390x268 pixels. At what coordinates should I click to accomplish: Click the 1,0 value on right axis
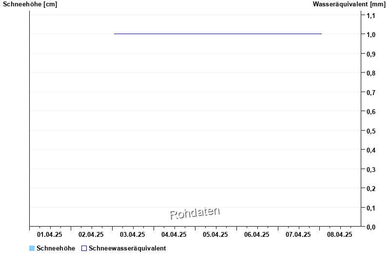tap(371, 35)
